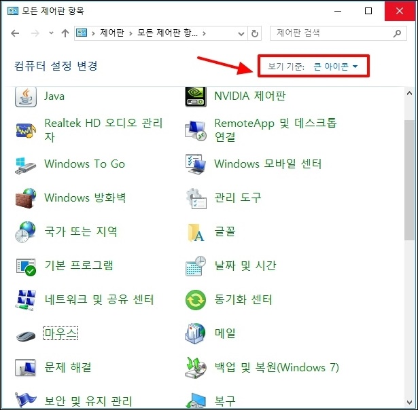Click the search magnifier icon
The width and height of the screenshot is (418, 410).
click(x=397, y=33)
